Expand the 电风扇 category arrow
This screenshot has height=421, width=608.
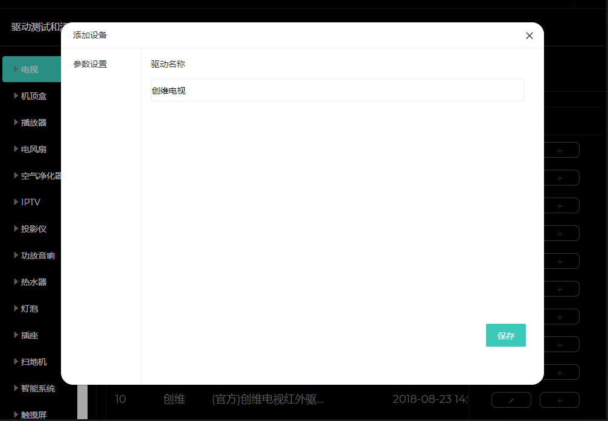(16, 149)
